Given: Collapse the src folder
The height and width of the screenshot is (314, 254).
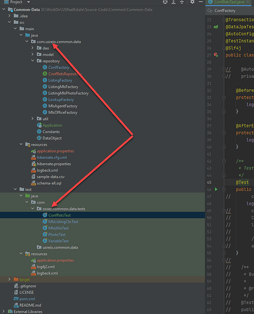Looking at the screenshot, I should pyautogui.click(x=9, y=22).
